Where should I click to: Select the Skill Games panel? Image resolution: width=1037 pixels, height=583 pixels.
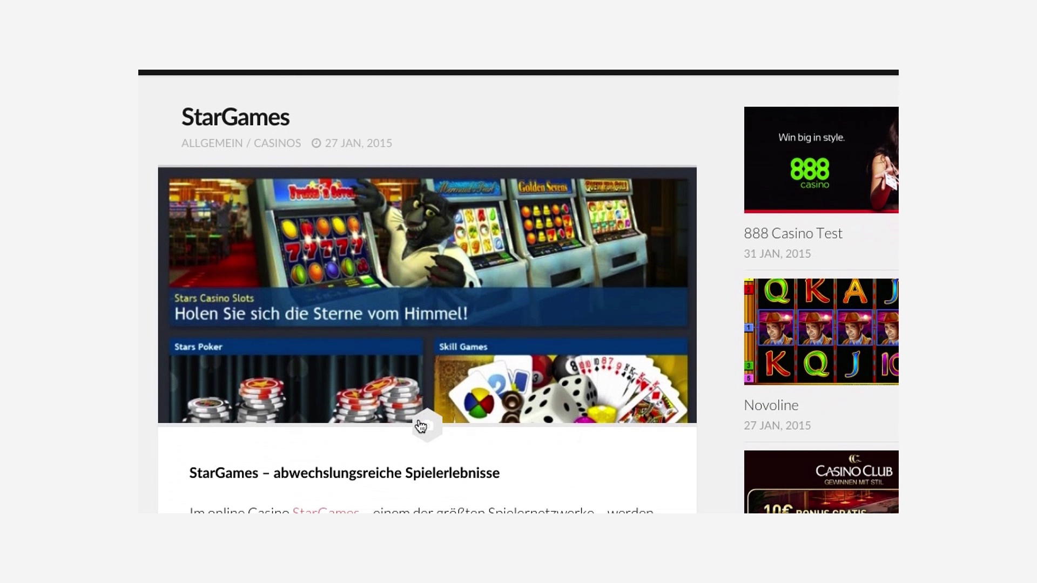[x=561, y=381]
